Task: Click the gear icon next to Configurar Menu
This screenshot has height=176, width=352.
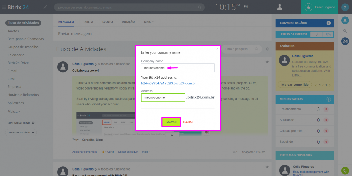Action: coord(33,123)
